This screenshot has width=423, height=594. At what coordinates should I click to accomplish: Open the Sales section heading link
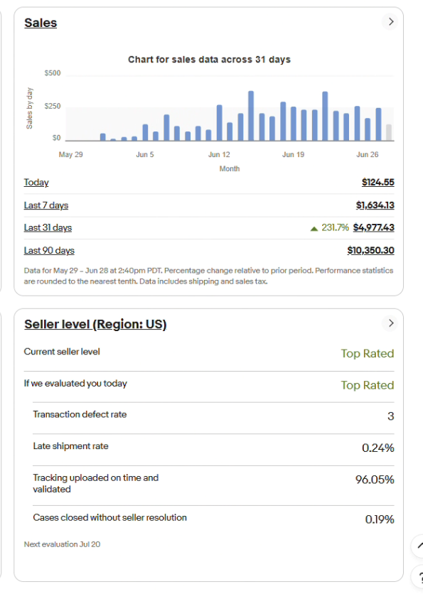point(41,23)
